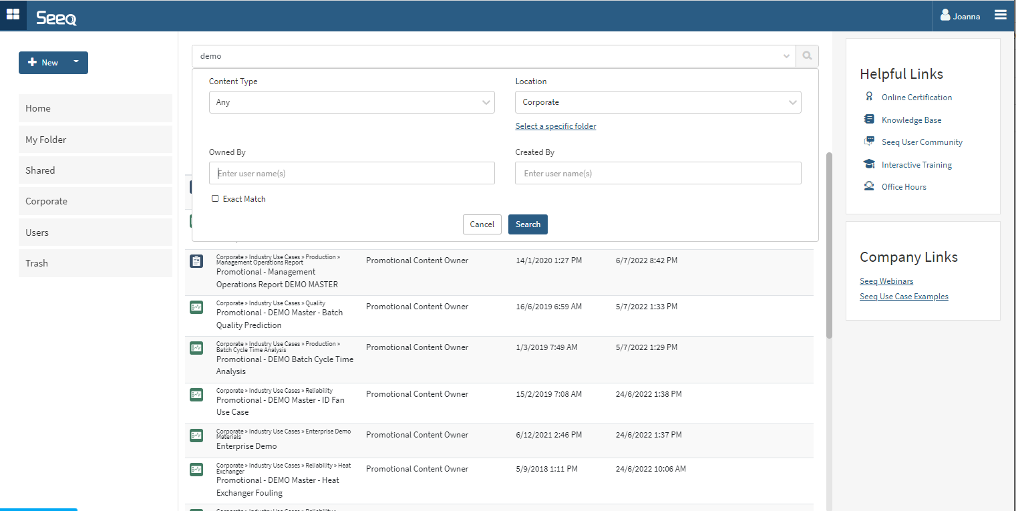Open the Enterprise Demo item

[x=246, y=446]
